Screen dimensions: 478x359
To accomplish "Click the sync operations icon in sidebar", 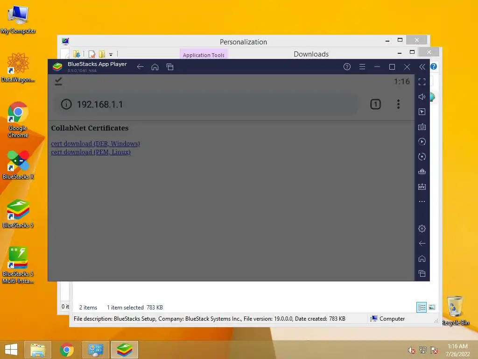I will [x=422, y=142].
